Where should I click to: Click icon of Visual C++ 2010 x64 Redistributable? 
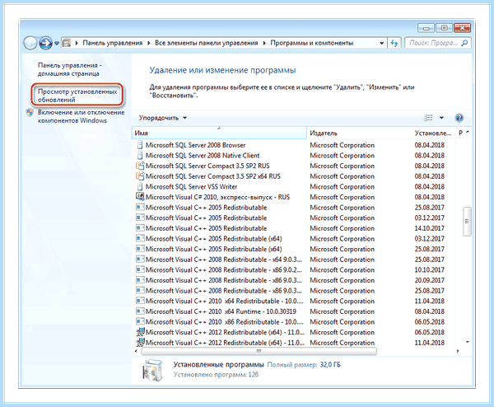coord(140,301)
